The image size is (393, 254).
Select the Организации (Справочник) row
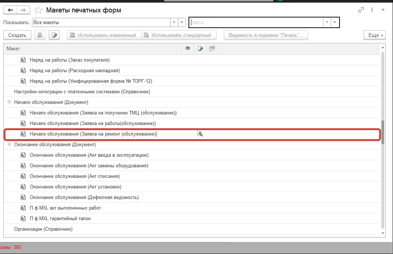tap(43, 229)
